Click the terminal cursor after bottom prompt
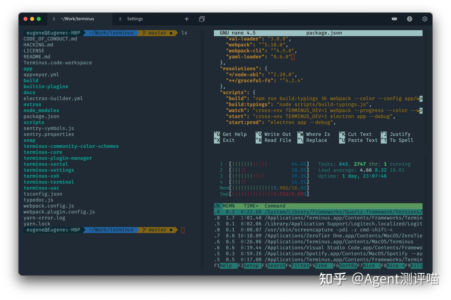 [183, 230]
